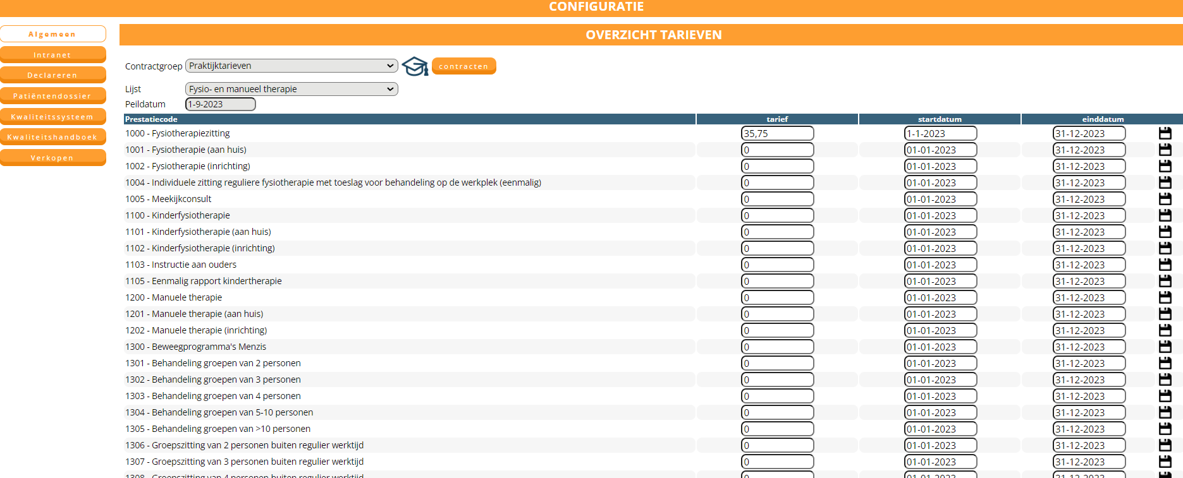Save the 1300 Beweegprogramma's Menzis row

[x=1165, y=347]
